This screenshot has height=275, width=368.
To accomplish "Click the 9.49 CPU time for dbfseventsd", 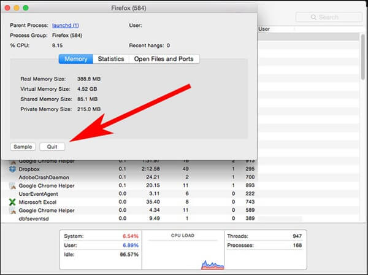I will [x=155, y=218].
